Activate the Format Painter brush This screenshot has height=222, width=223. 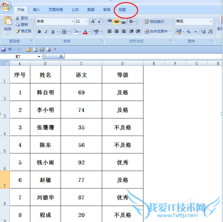pyautogui.click(x=17, y=31)
